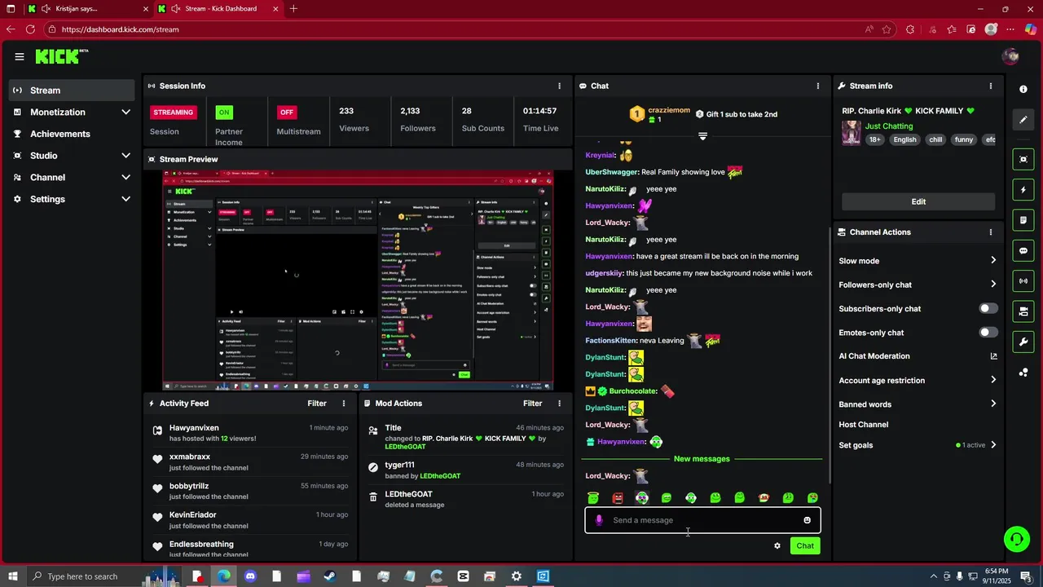Click the Stream Preview video thumbnail
Image resolution: width=1043 pixels, height=587 pixels.
coord(358,280)
